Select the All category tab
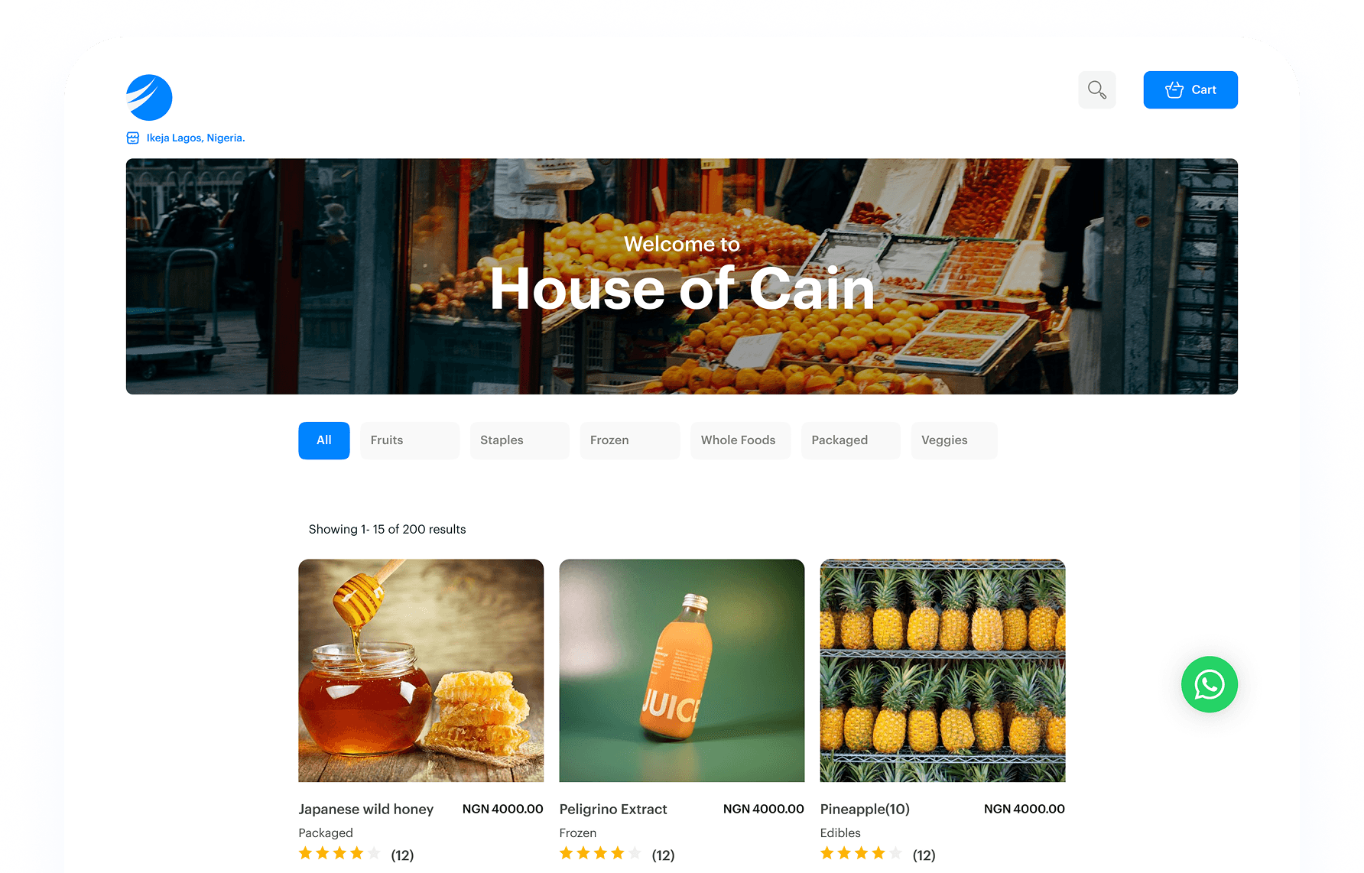 click(x=323, y=440)
